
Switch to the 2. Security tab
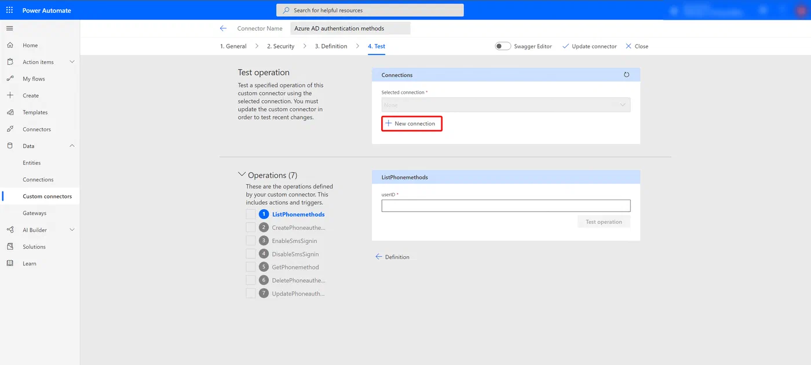point(280,46)
